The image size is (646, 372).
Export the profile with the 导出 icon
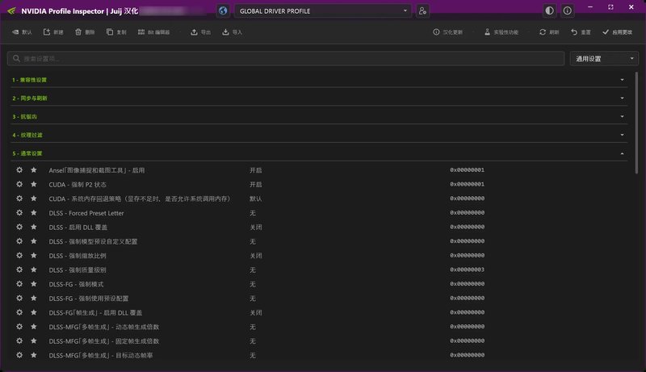point(200,32)
